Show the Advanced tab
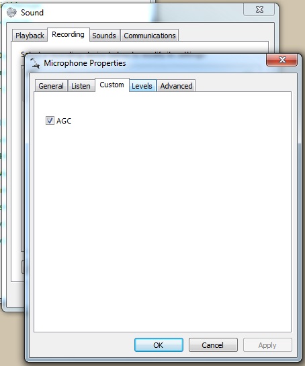This screenshot has height=366, width=305. click(176, 86)
